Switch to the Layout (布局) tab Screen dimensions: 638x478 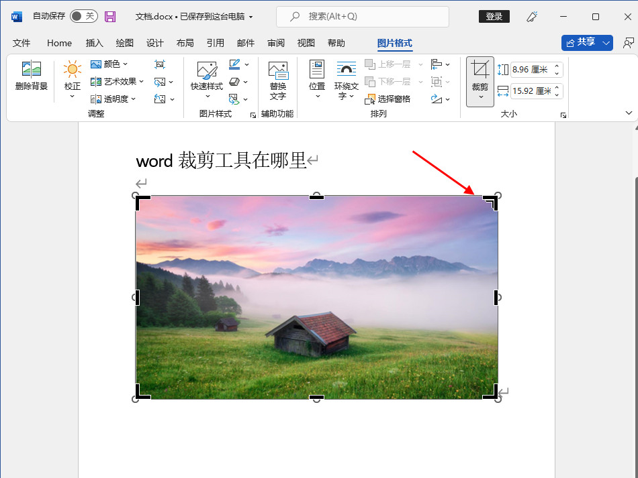click(x=185, y=43)
